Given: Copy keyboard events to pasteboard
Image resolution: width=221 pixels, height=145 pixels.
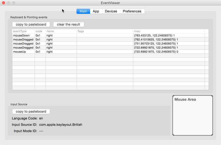Looking at the screenshot, I should coord(31,24).
